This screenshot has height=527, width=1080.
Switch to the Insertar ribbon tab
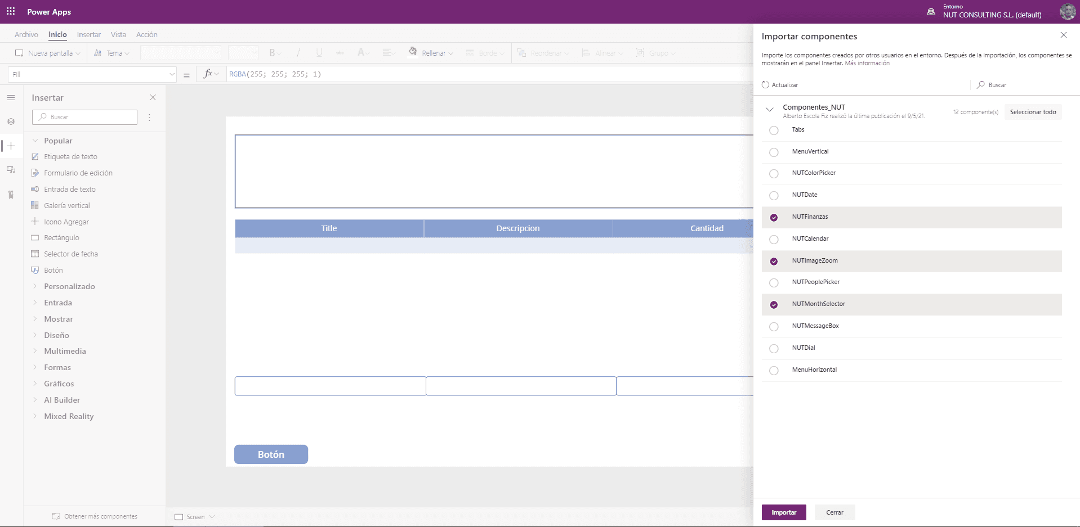(x=89, y=34)
